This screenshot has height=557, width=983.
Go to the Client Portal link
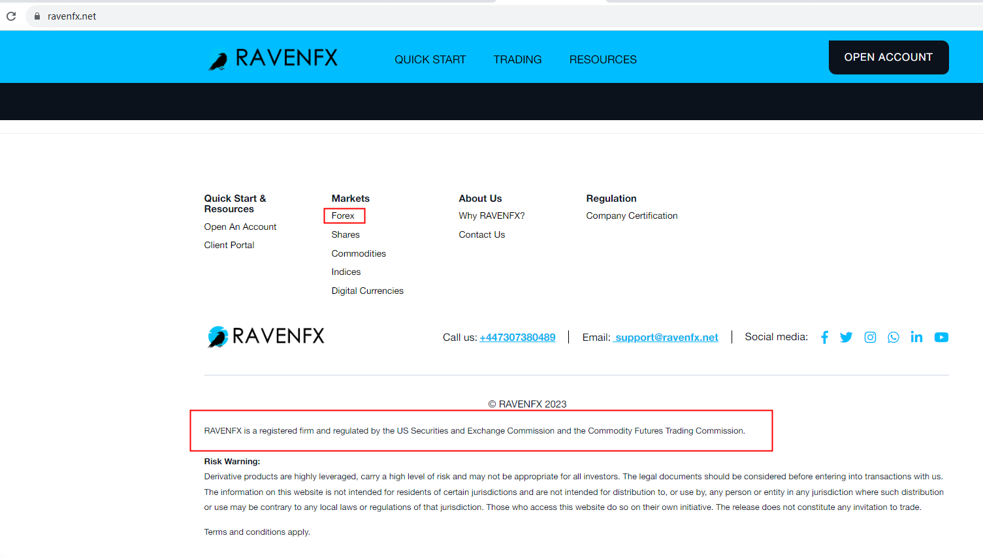click(x=229, y=245)
